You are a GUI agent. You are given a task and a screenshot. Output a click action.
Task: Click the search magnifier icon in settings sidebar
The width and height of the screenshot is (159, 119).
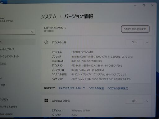pyautogui.click(x=32, y=32)
